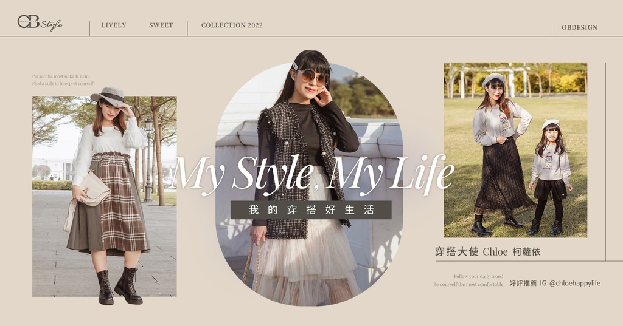Click the cream tulle tiered skirt

point(304,254)
